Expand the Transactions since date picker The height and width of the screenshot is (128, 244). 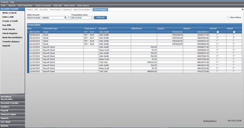coord(91,18)
